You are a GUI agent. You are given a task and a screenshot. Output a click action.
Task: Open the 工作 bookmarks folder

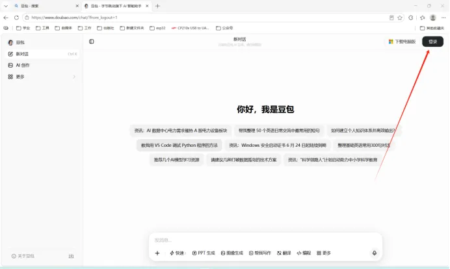coord(85,28)
